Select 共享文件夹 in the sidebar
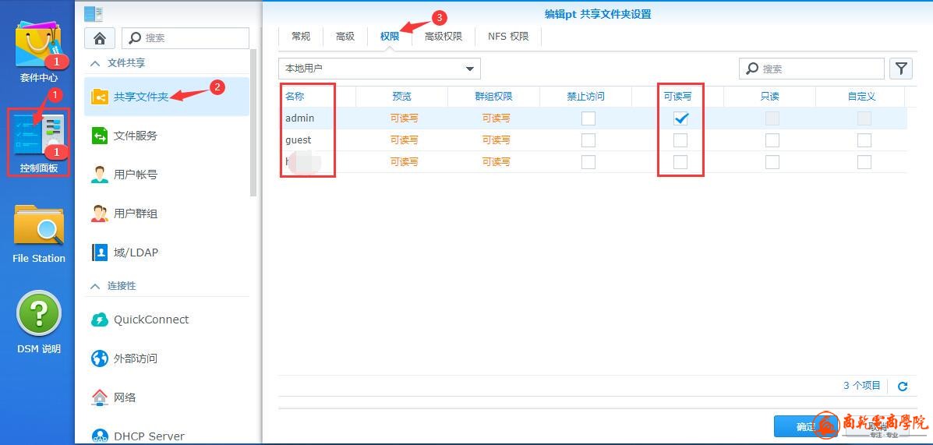 pos(140,97)
